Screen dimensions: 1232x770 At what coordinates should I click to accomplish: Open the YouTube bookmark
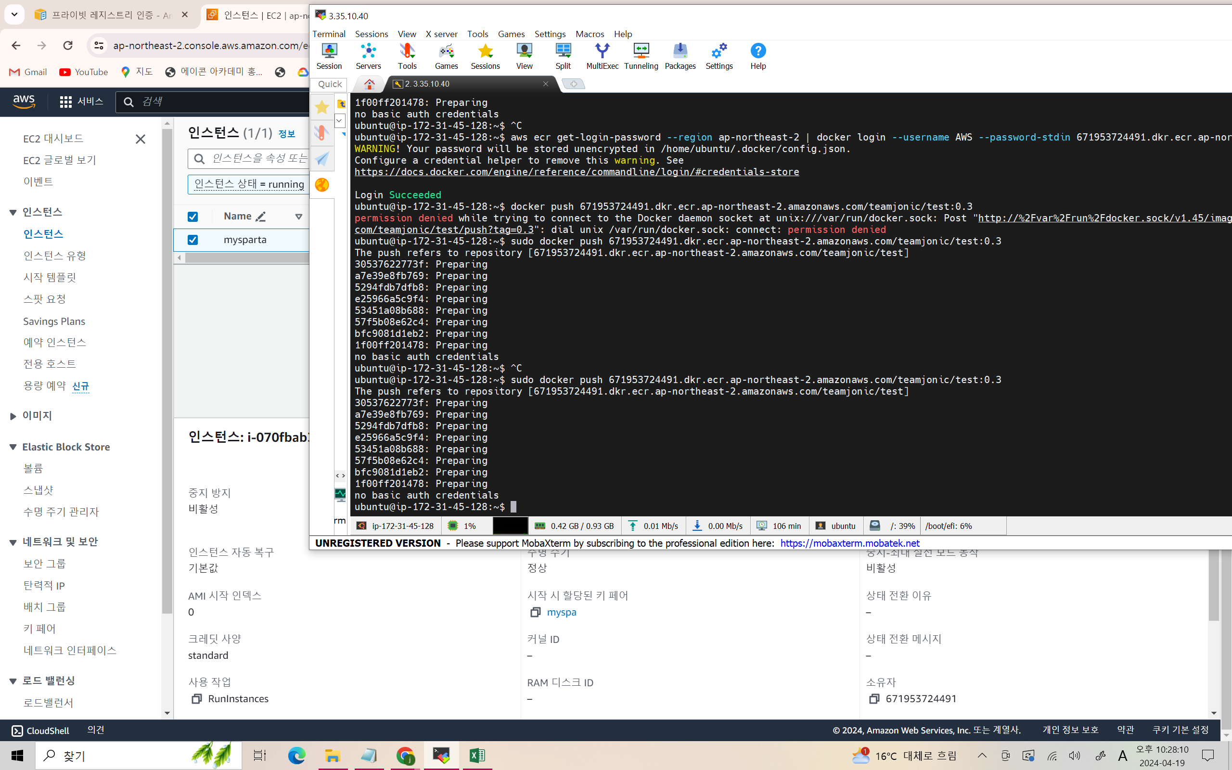tap(83, 72)
